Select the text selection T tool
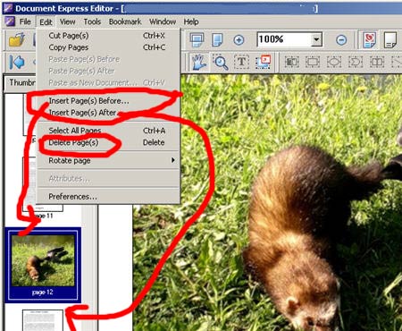402x331 pixels. (x=241, y=62)
